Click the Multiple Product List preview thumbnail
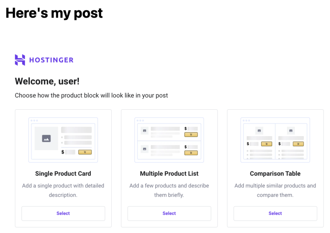Viewport: 330px width, 233px height. pos(169,140)
